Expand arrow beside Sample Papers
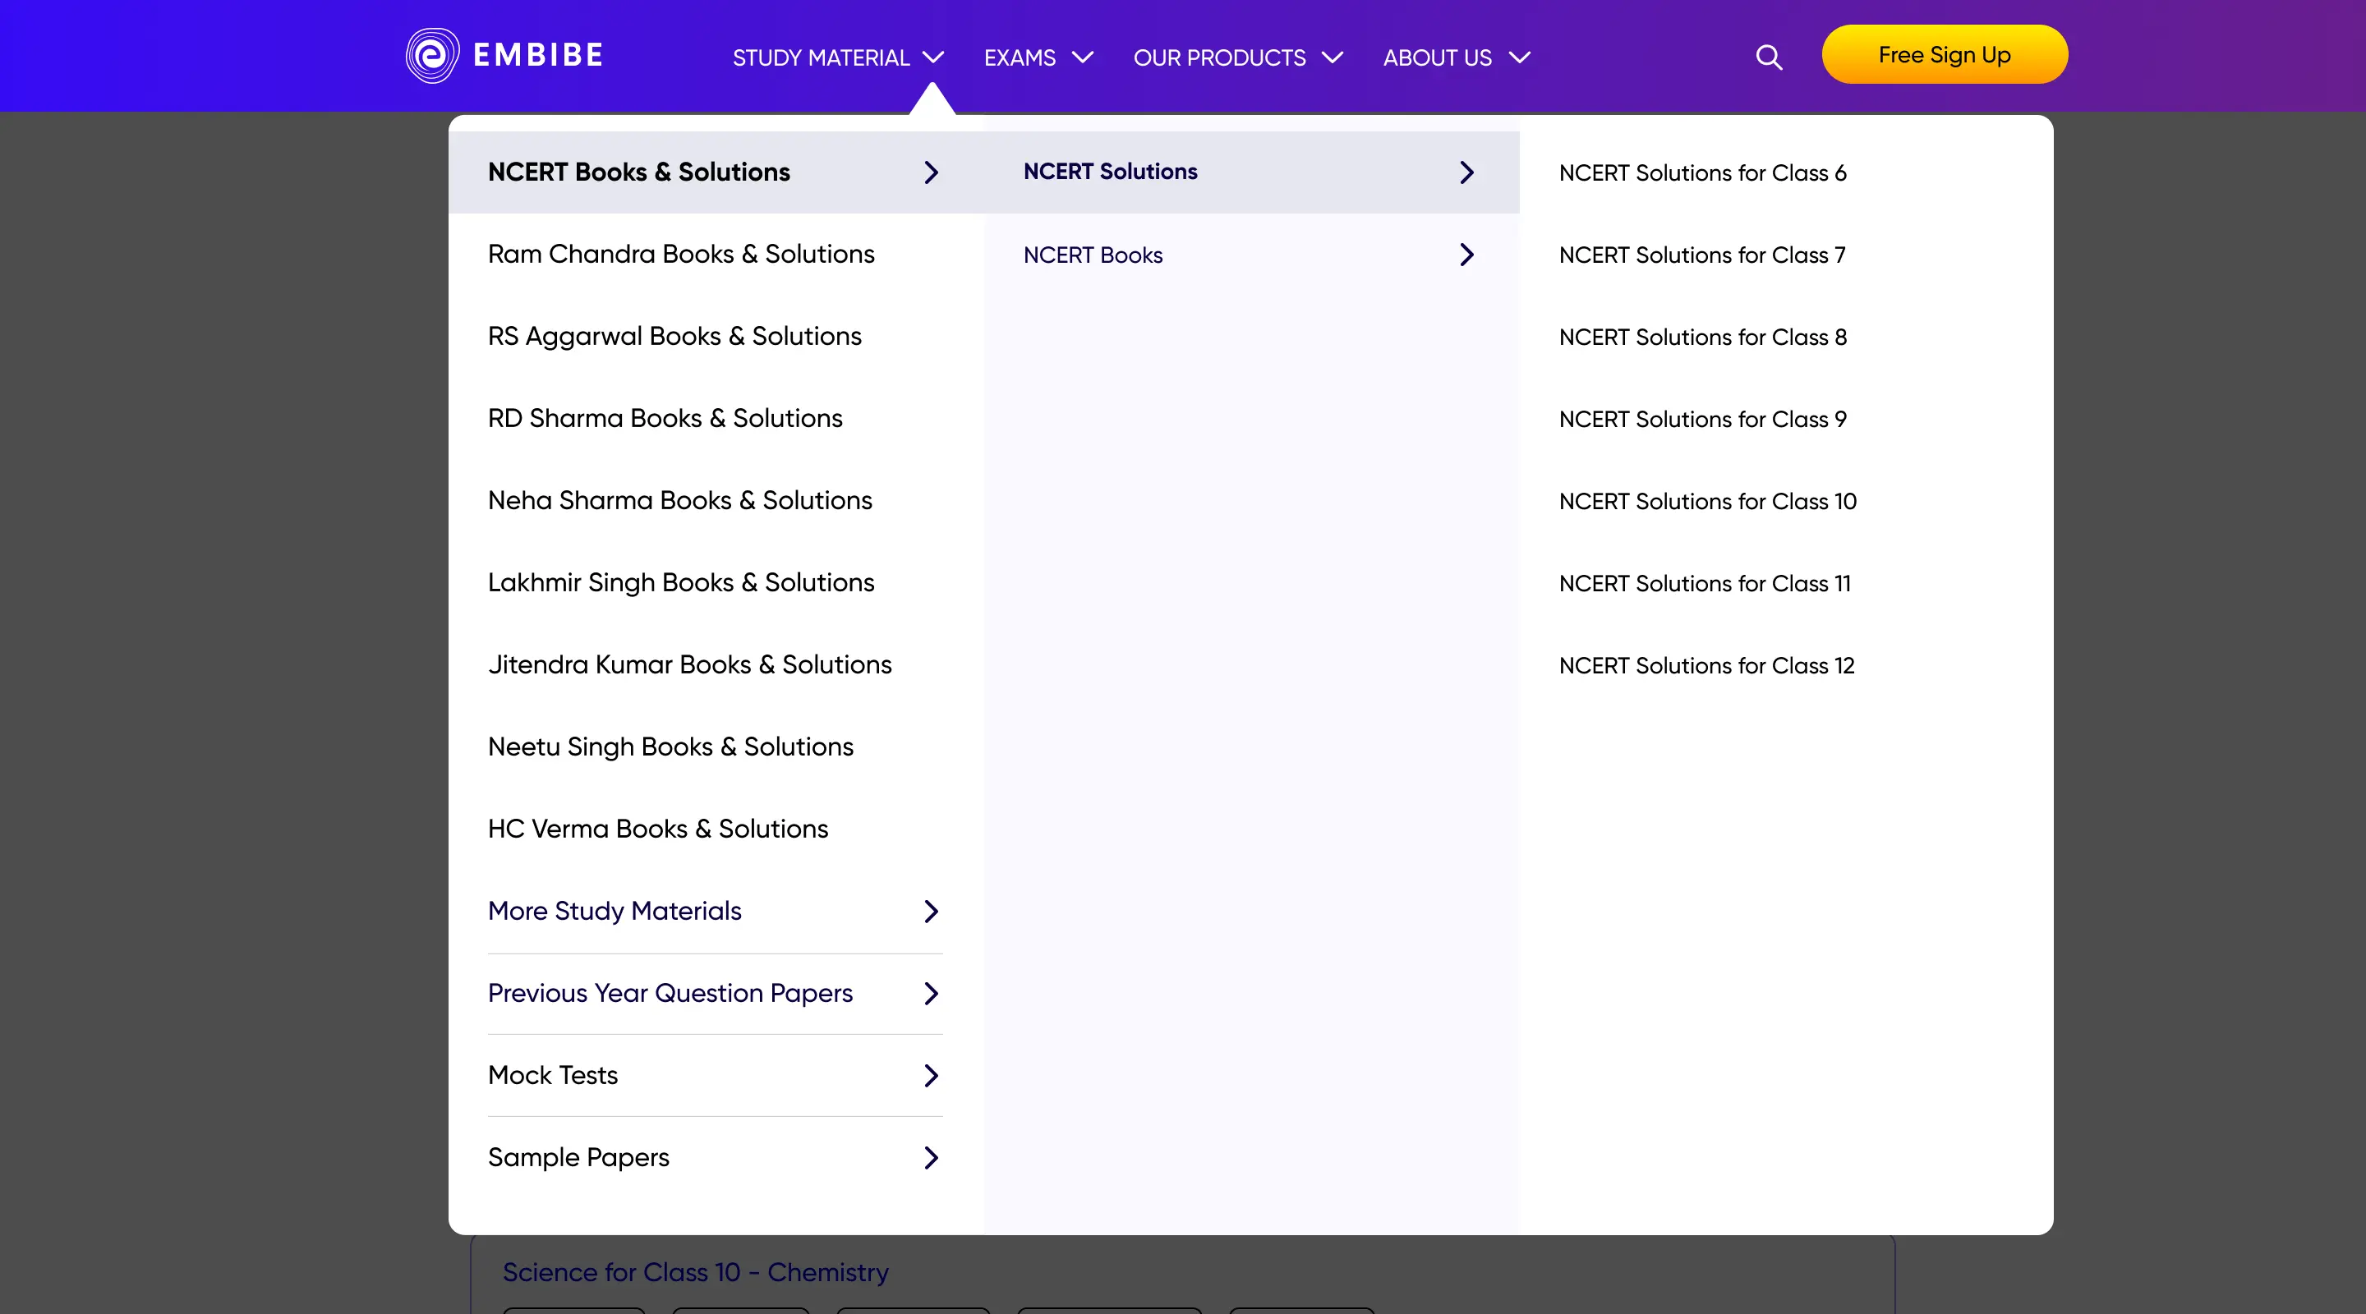The height and width of the screenshot is (1314, 2366). click(x=932, y=1158)
